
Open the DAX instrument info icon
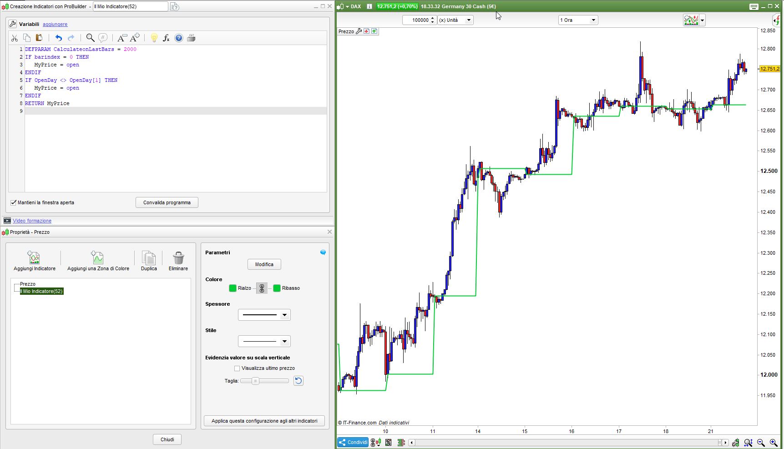tap(369, 6)
